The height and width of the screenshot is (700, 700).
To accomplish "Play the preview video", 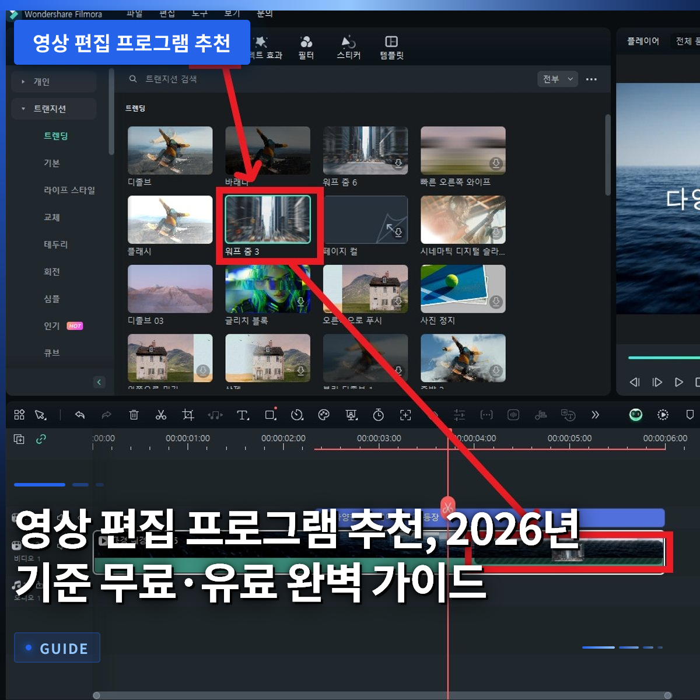I will (x=679, y=382).
